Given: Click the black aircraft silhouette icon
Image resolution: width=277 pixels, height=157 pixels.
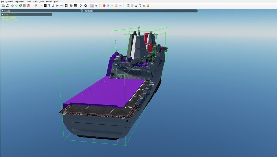Looking at the screenshot, I should tap(140, 6).
